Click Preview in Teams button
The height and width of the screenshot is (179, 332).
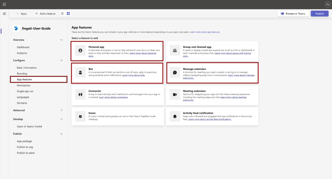click(x=293, y=14)
